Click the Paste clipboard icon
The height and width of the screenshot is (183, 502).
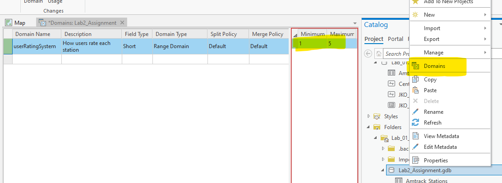415,90
